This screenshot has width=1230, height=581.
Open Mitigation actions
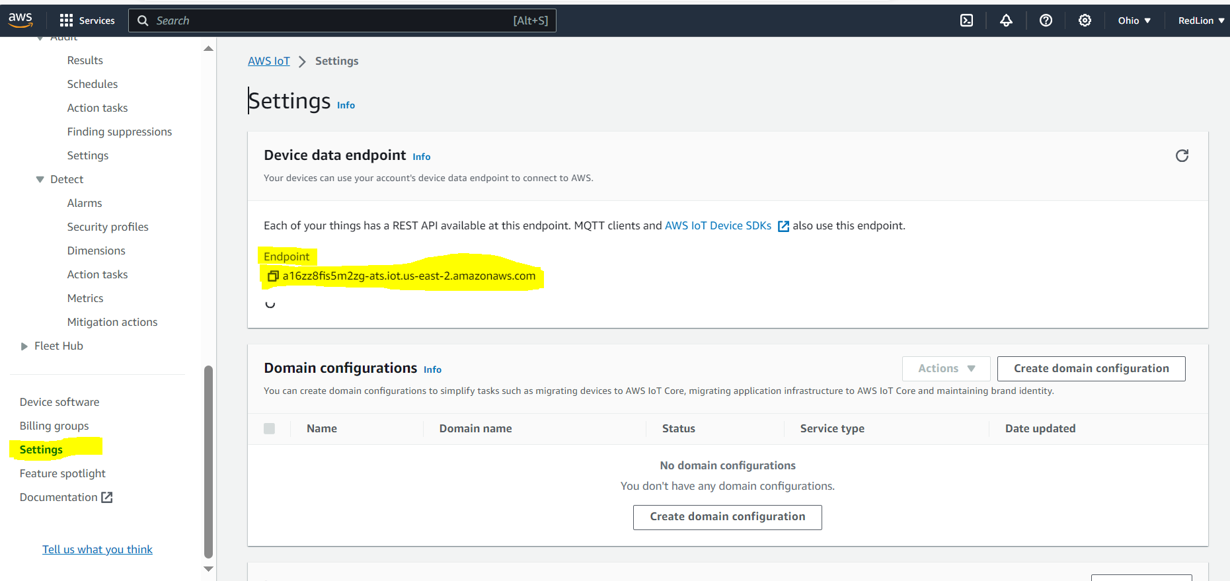112,322
